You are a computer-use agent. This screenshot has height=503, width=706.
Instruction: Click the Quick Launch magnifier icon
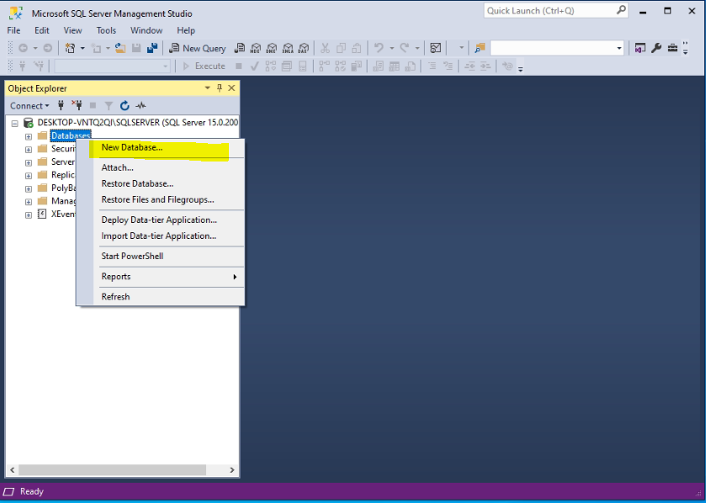pyautogui.click(x=621, y=10)
